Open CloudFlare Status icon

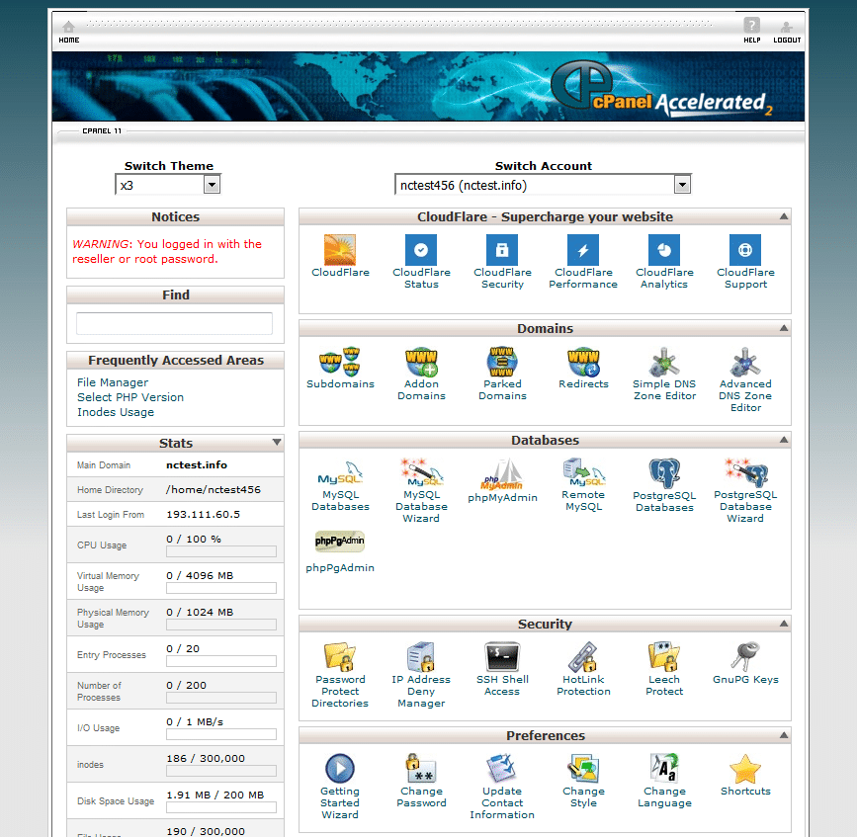click(421, 250)
